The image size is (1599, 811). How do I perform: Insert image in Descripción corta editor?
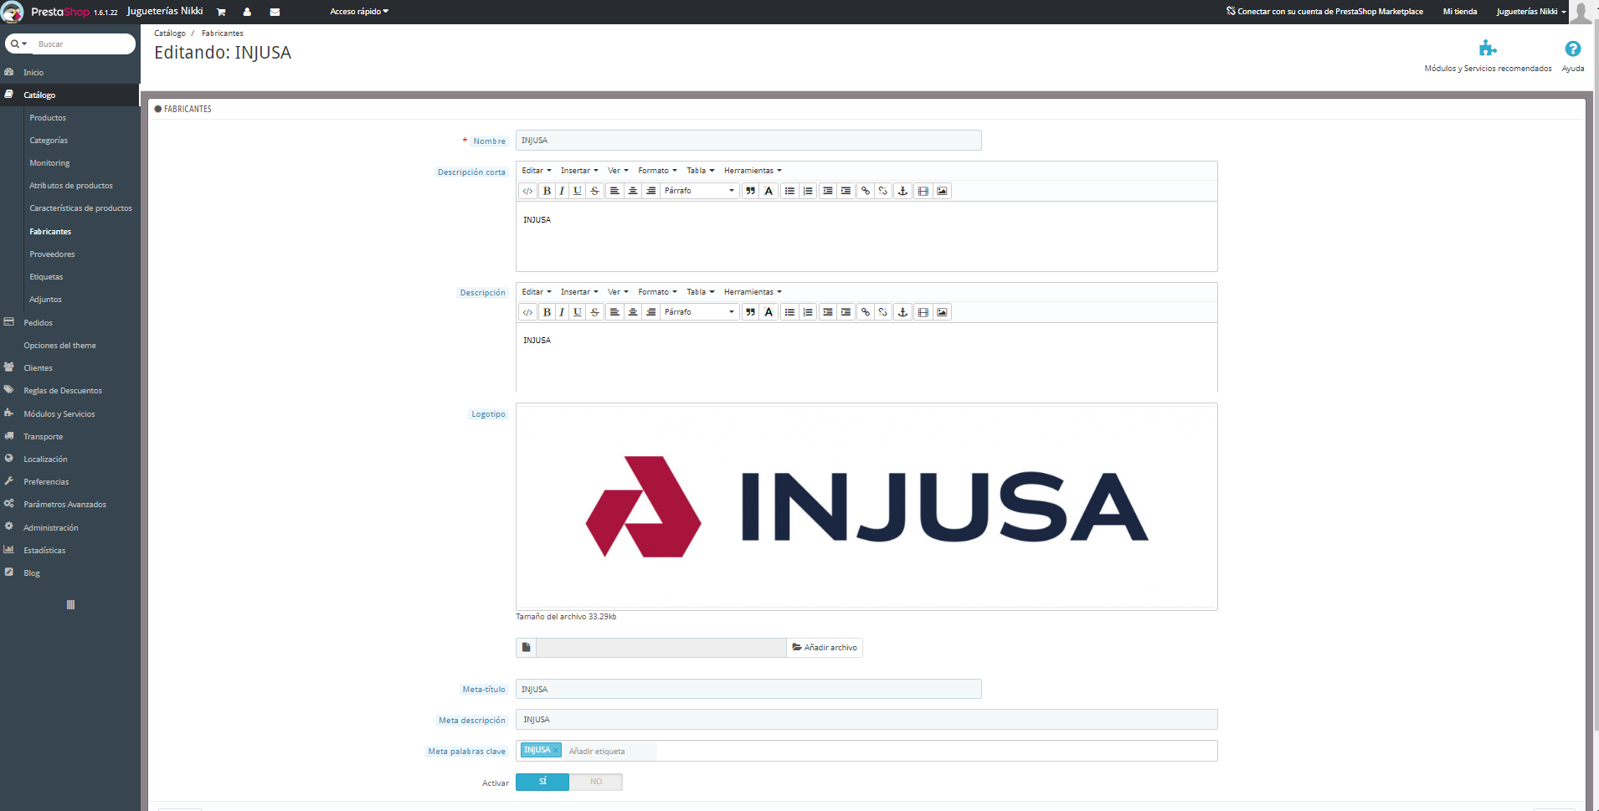tap(942, 191)
